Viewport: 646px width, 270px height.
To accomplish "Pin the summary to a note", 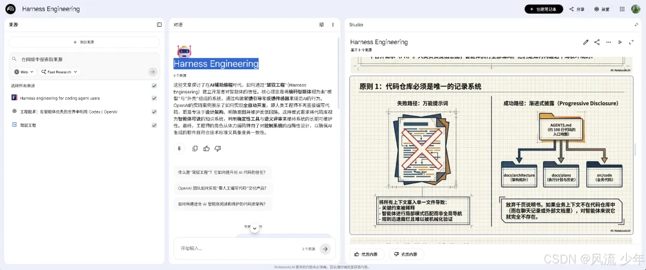I will point(179,149).
